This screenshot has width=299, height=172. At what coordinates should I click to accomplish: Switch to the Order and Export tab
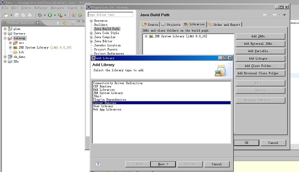(224, 24)
